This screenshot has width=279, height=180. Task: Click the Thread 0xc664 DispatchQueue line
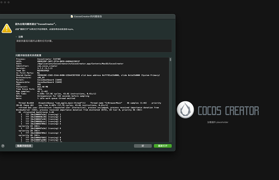pos(90,103)
